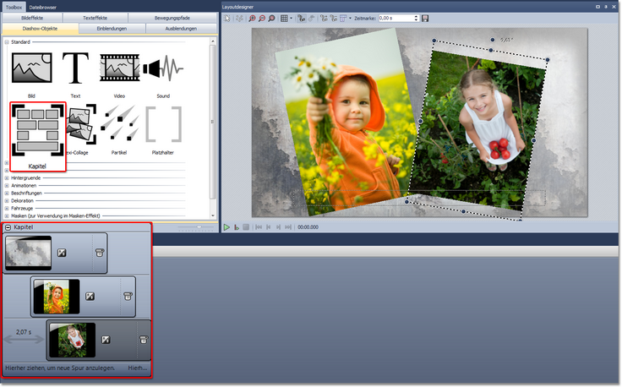
Task: Select the orange hooded child thumbnail in timeline
Action: tap(56, 297)
